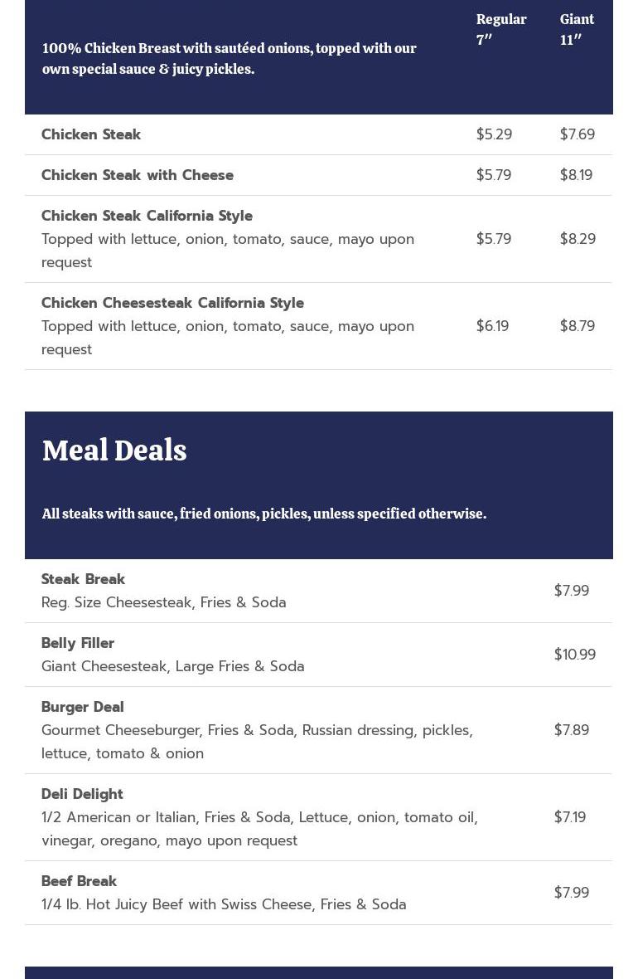Image resolution: width=638 pixels, height=979 pixels.
Task: Click the Chicken Steak item name
Action: (91, 134)
